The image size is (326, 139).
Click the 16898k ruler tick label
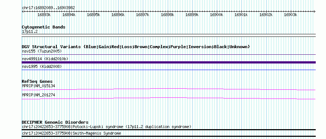point(167,15)
